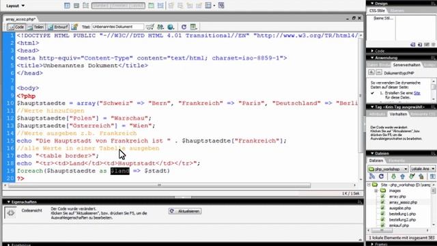The image size is (437, 246).
Task: Switch to Code view
Action: tap(16, 27)
